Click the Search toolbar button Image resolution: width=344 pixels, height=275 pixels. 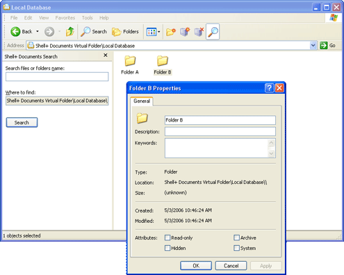94,31
